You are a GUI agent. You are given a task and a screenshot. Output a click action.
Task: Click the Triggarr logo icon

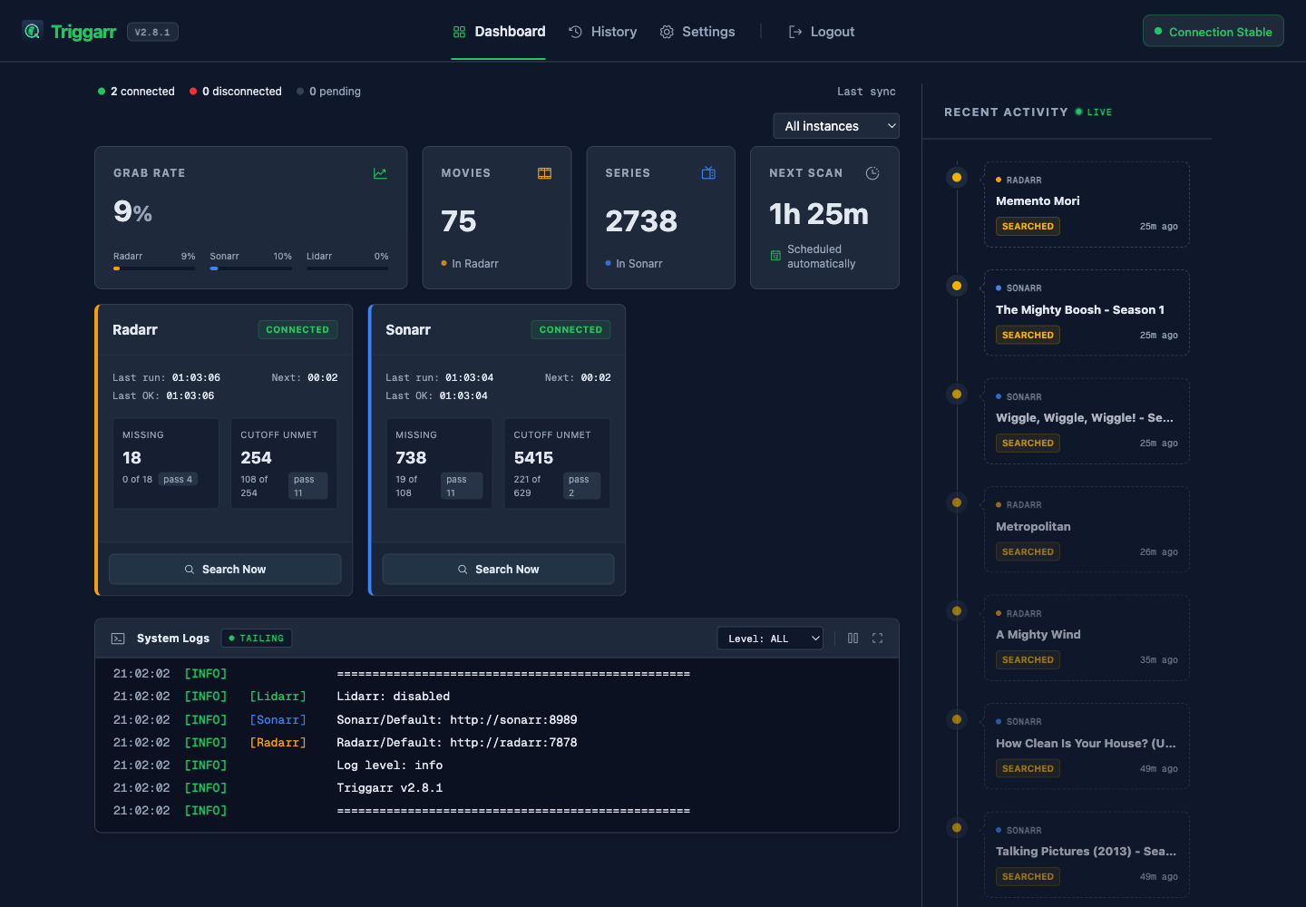click(x=33, y=31)
